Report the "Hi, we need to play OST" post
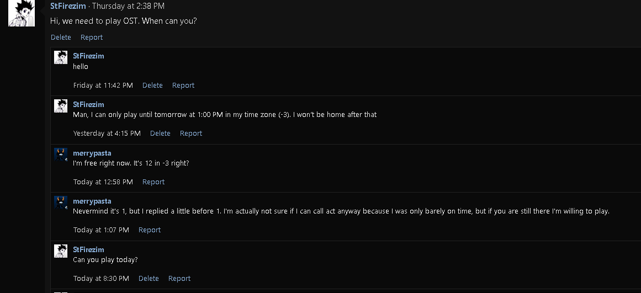The image size is (641, 293). 92,38
